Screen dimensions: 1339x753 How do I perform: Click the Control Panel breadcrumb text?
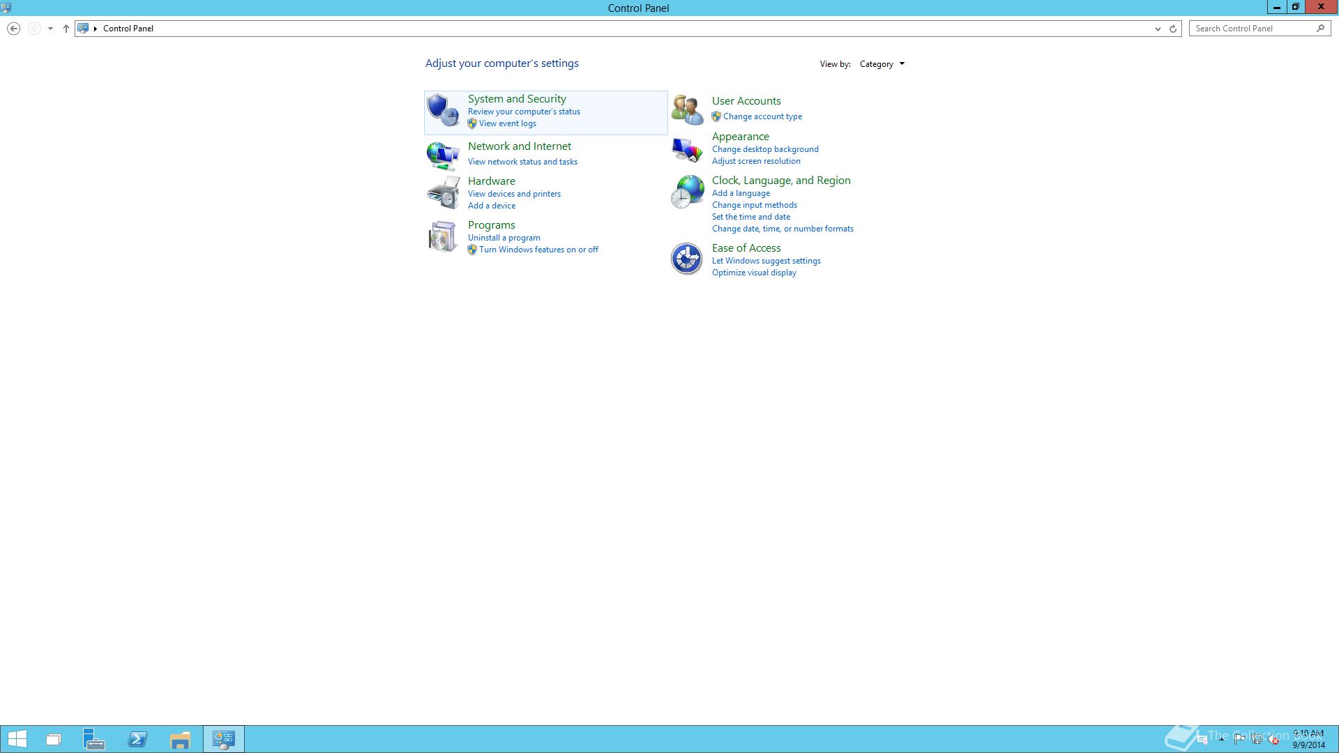pos(128,29)
